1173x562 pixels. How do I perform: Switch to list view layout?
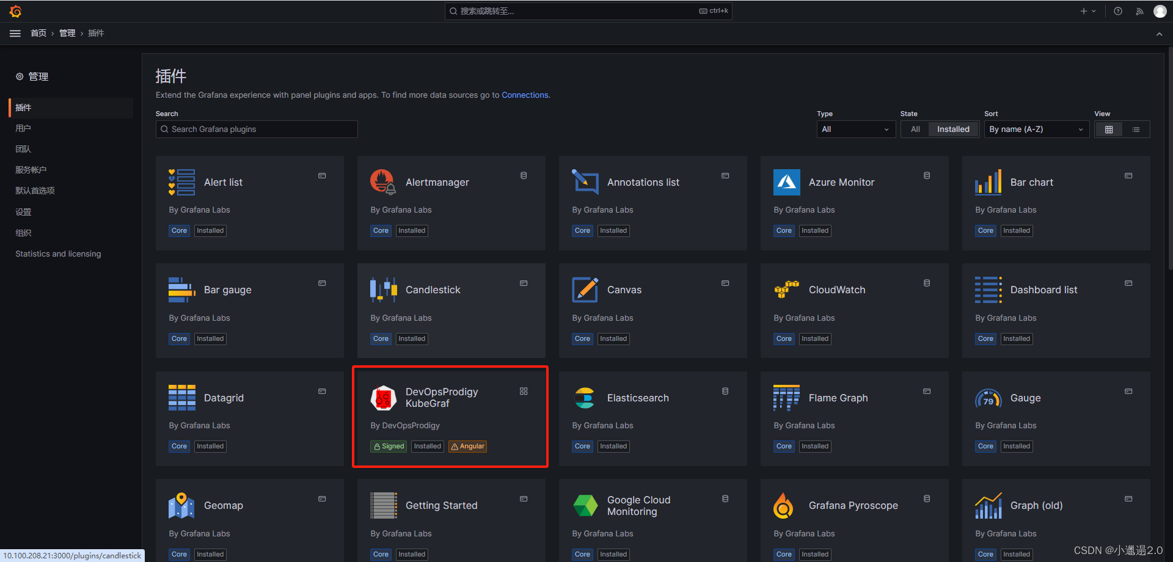[1136, 130]
